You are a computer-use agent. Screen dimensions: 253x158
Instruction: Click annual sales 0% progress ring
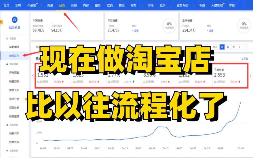[244, 26]
